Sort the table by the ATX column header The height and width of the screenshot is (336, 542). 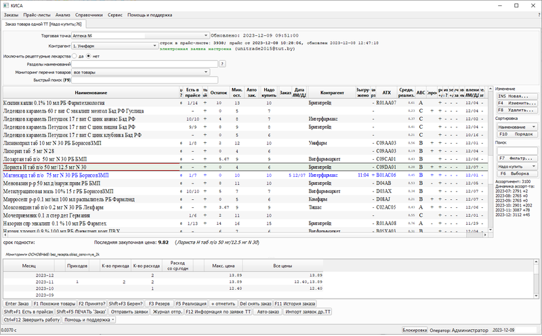[386, 93]
